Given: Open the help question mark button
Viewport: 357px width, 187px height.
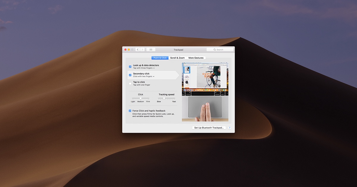Looking at the screenshot, I should tap(229, 128).
